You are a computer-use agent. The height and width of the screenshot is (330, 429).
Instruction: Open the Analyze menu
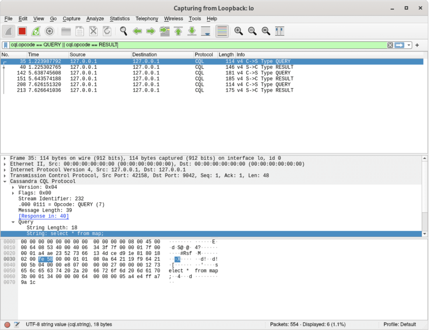(95, 19)
